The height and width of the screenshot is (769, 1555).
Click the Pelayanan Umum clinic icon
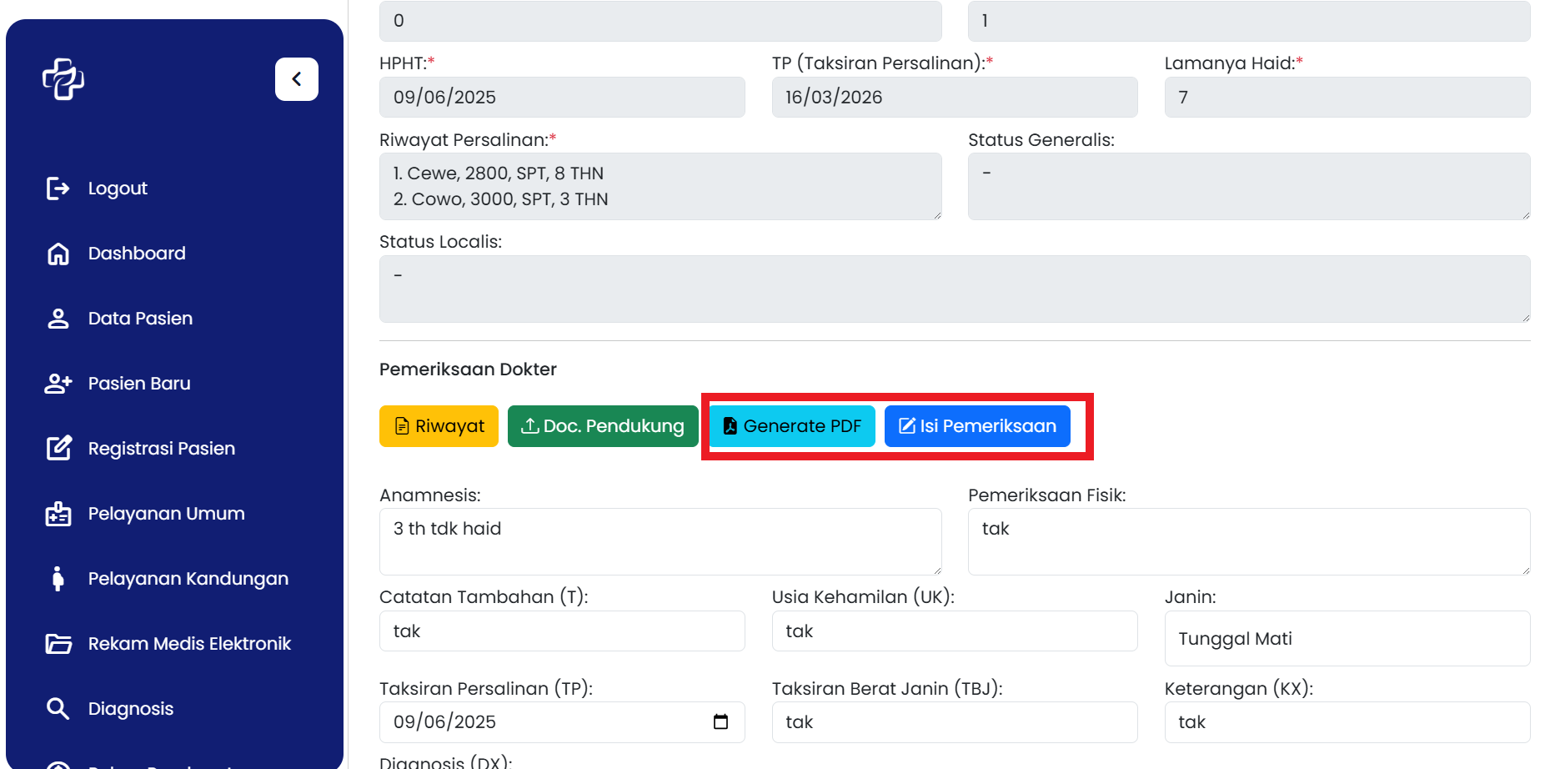pos(58,514)
